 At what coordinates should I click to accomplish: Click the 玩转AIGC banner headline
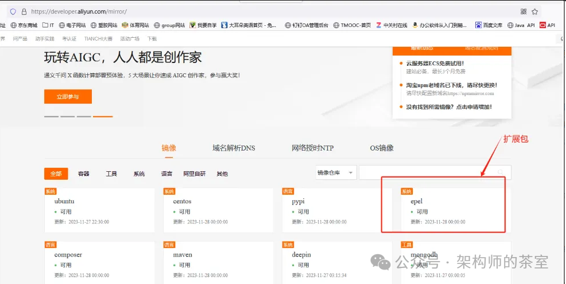pyautogui.click(x=123, y=57)
